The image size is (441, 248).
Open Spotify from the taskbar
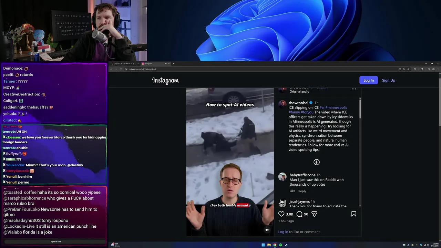280,245
